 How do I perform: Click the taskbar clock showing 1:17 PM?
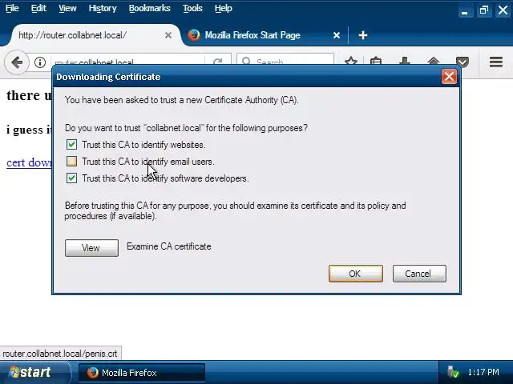483,372
